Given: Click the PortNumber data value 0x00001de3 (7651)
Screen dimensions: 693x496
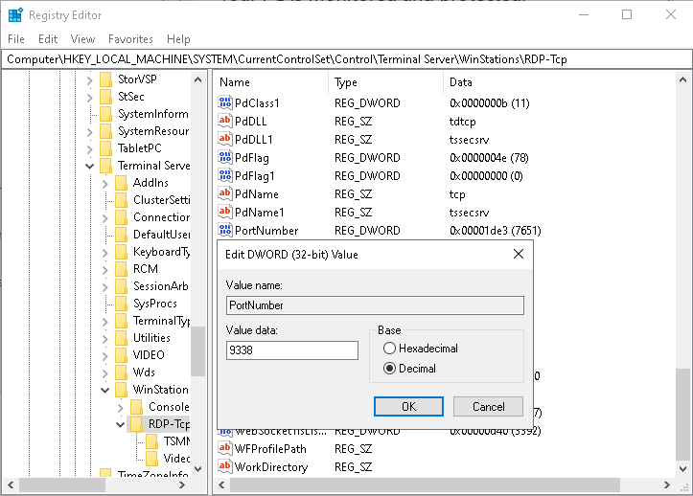Looking at the screenshot, I should 495,231.
